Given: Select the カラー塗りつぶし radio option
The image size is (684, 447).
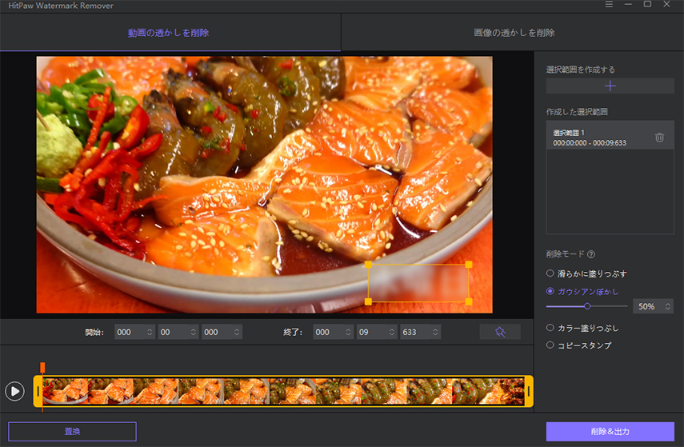Looking at the screenshot, I should (x=550, y=328).
